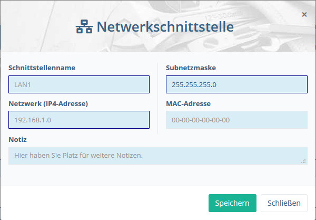The height and width of the screenshot is (220, 316).
Task: Click the vertical divider between form columns
Action: pos(157,99)
